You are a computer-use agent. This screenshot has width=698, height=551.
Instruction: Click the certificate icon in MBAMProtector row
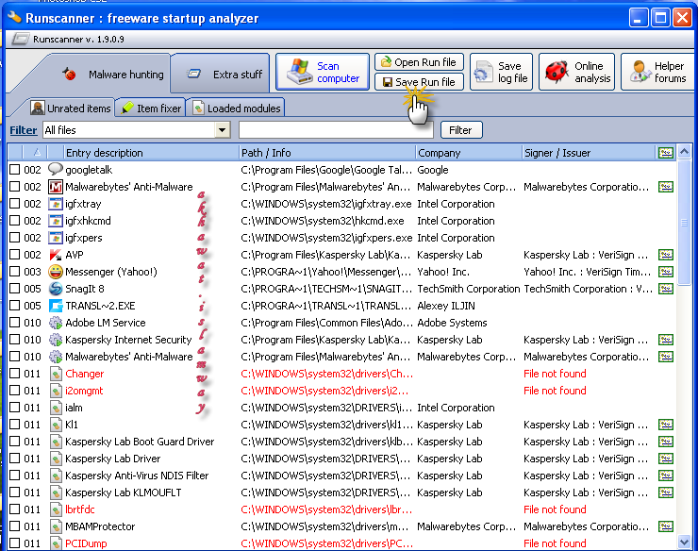click(x=666, y=526)
